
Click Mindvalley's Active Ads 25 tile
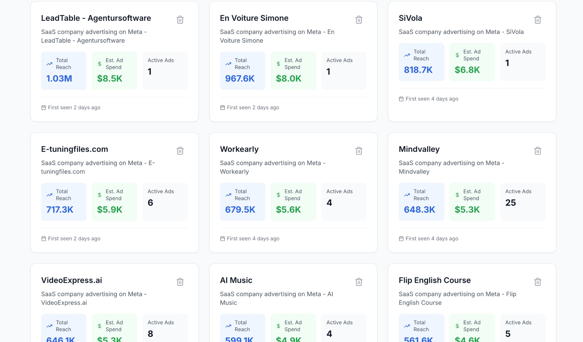point(523,202)
